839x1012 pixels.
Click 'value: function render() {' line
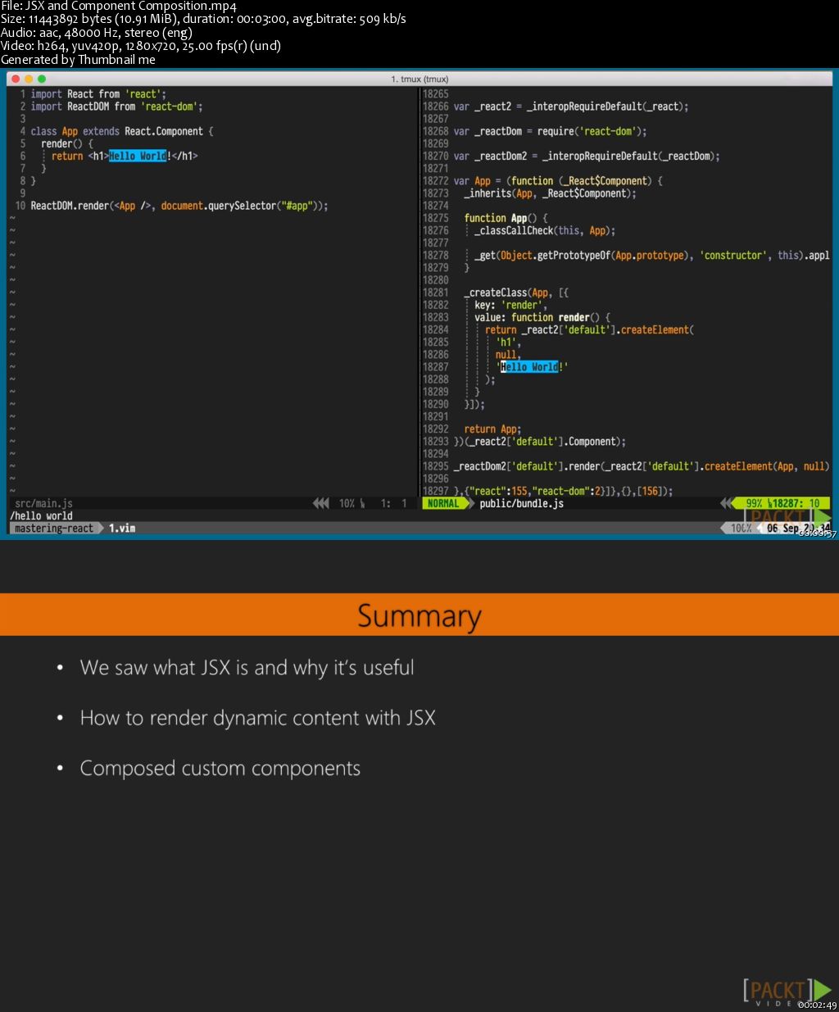[x=542, y=317]
